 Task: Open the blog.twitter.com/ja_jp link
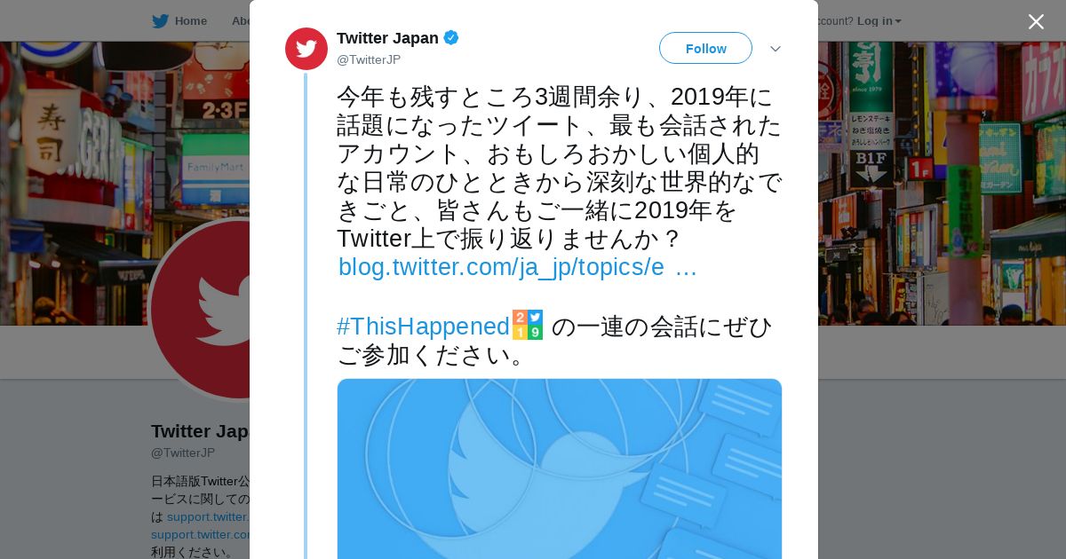pos(501,267)
